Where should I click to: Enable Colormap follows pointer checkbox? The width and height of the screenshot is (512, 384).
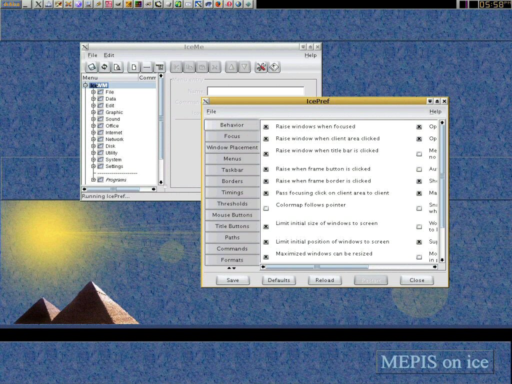pos(266,208)
